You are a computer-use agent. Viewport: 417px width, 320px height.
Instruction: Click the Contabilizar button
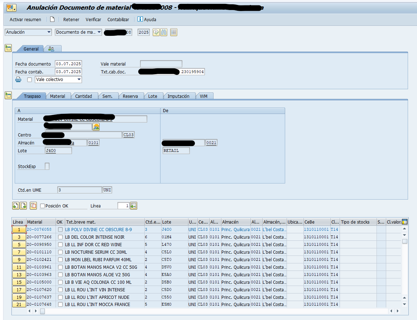tap(118, 19)
